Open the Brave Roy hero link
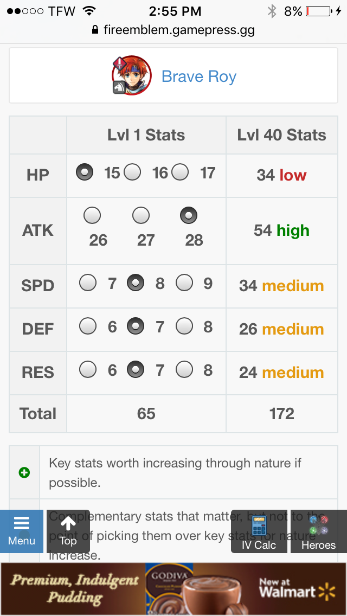The width and height of the screenshot is (347, 616). [199, 76]
